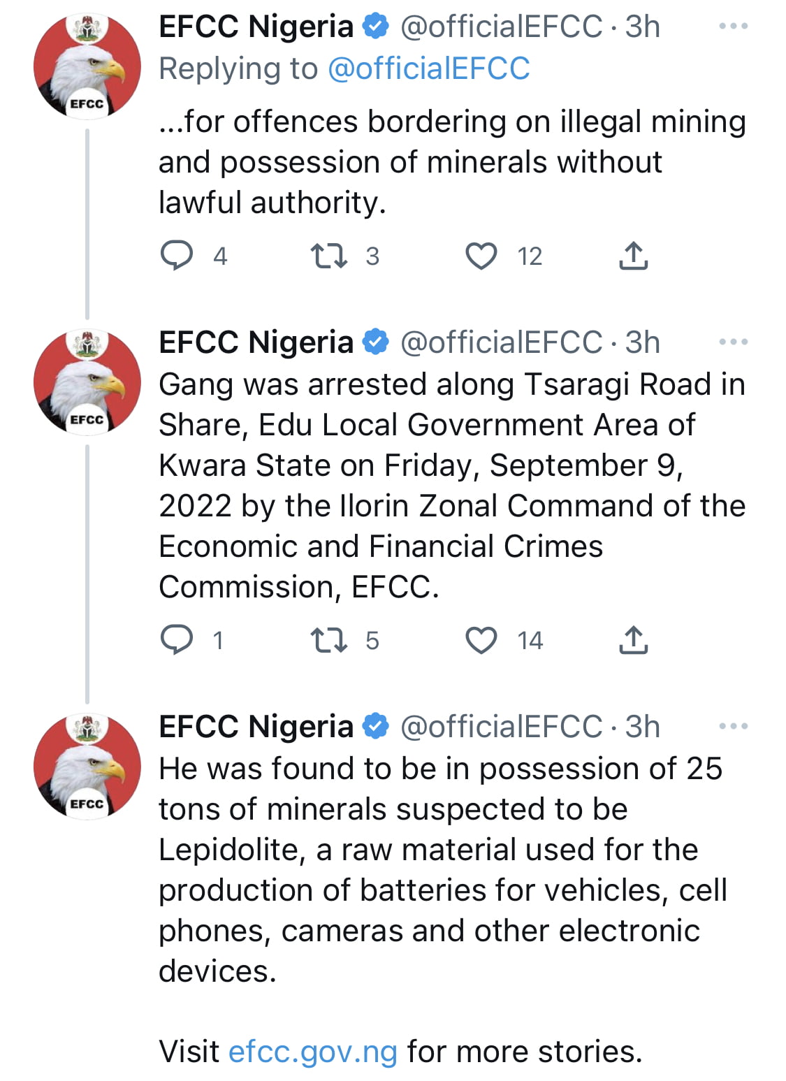Screen dimensions: 786x1081
Task: Share the Tsaragi Road arrest tweet
Action: 634,640
